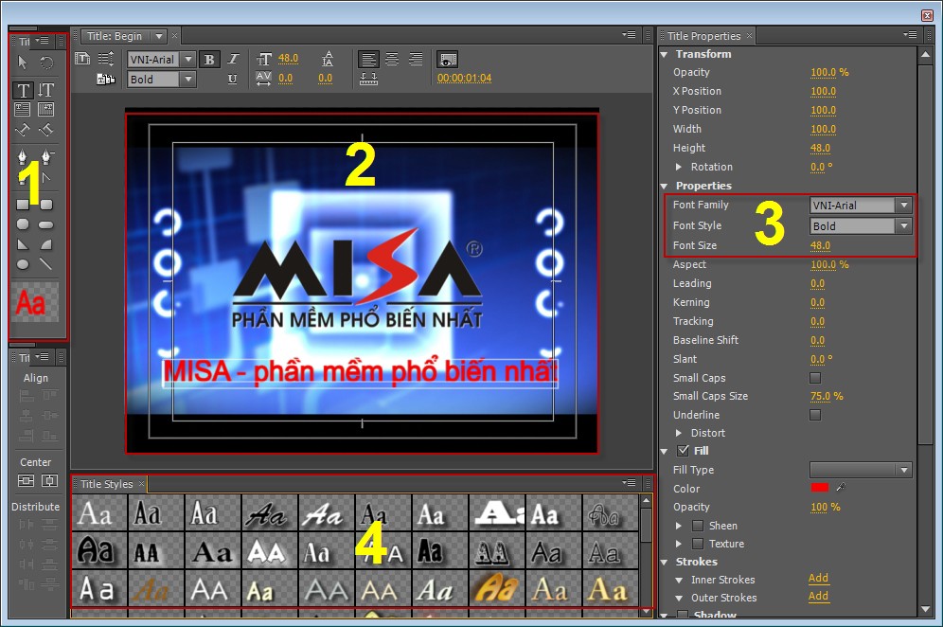Add an Inner Stroke
The height and width of the screenshot is (627, 943).
(818, 579)
